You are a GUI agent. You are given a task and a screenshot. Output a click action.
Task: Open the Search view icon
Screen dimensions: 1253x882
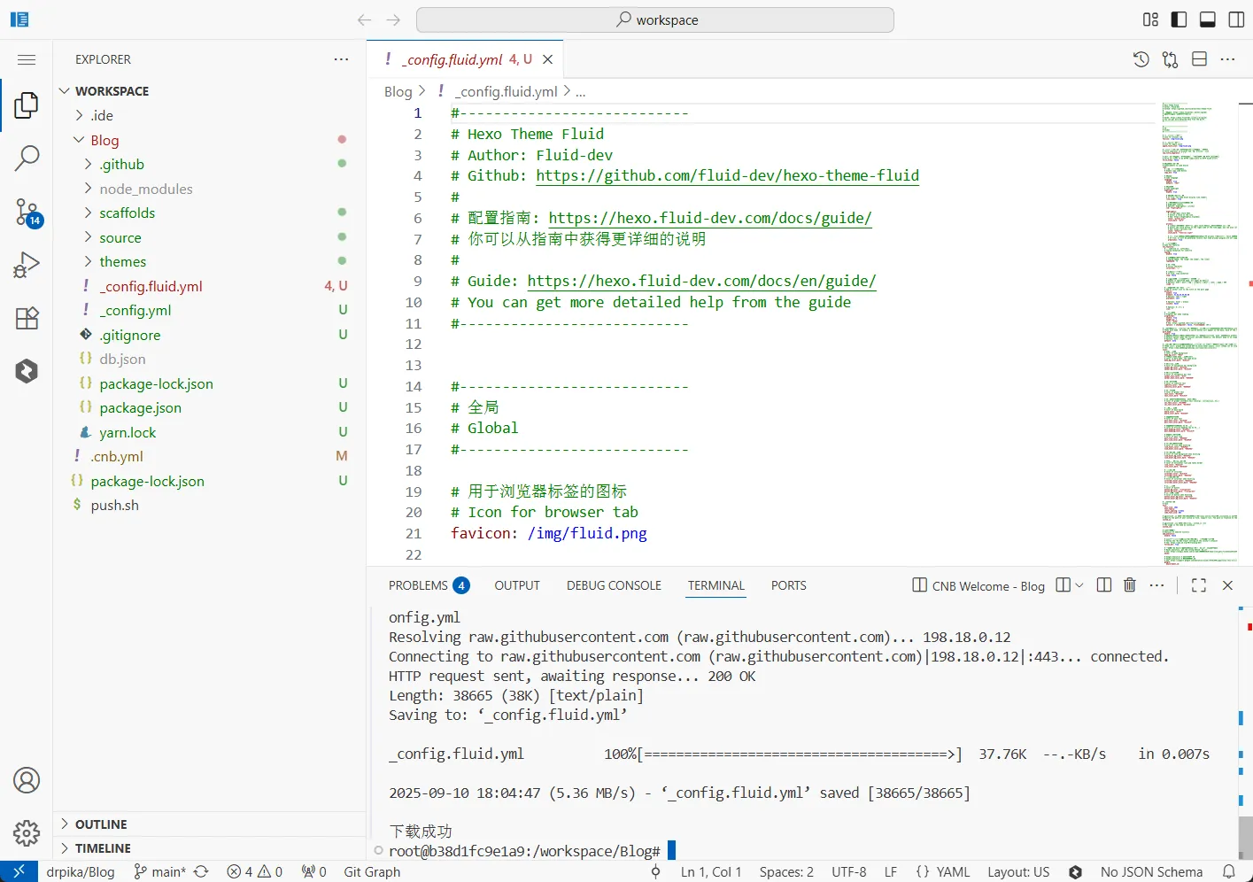click(27, 159)
